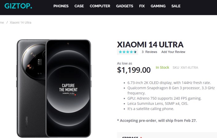The width and height of the screenshot is (217, 138).
Task: Select the FIX menu item
Action: click(x=142, y=6)
